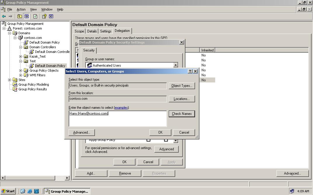Open the Help menu
This screenshot has width=313, height=195.
pos(60,9)
